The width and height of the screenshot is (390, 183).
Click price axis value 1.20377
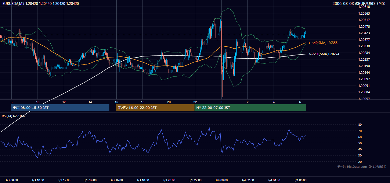364,40
